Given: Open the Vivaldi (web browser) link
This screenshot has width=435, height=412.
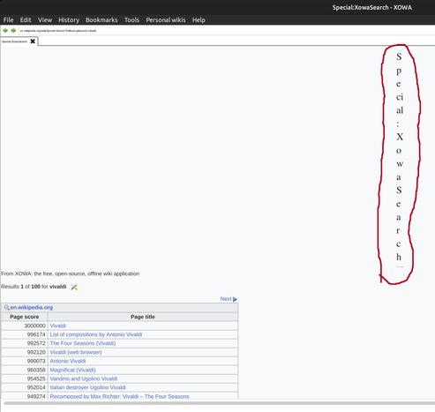Looking at the screenshot, I should [76, 352].
